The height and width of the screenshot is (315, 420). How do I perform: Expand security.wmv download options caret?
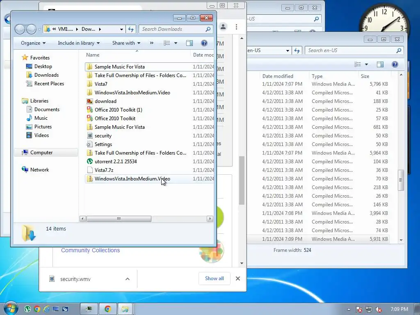[x=128, y=279]
